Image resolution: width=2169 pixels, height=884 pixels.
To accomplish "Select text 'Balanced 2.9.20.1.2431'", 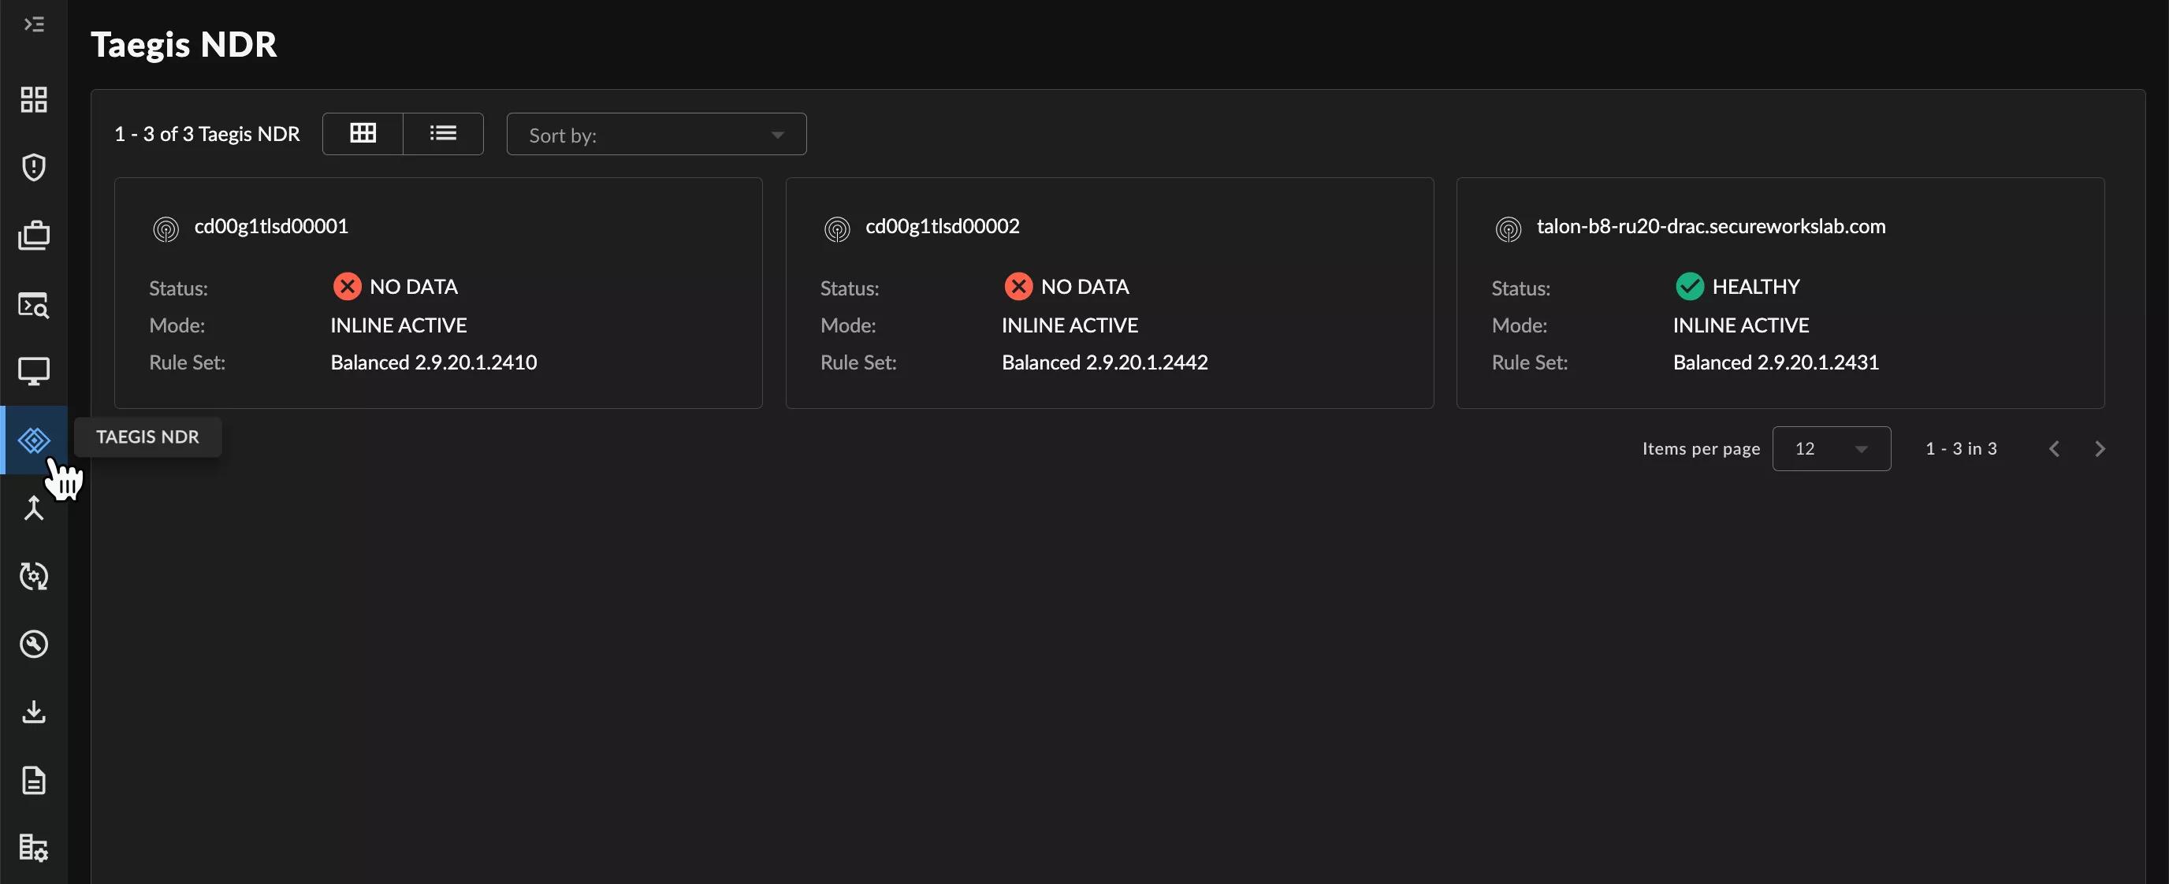I will click(1776, 363).
